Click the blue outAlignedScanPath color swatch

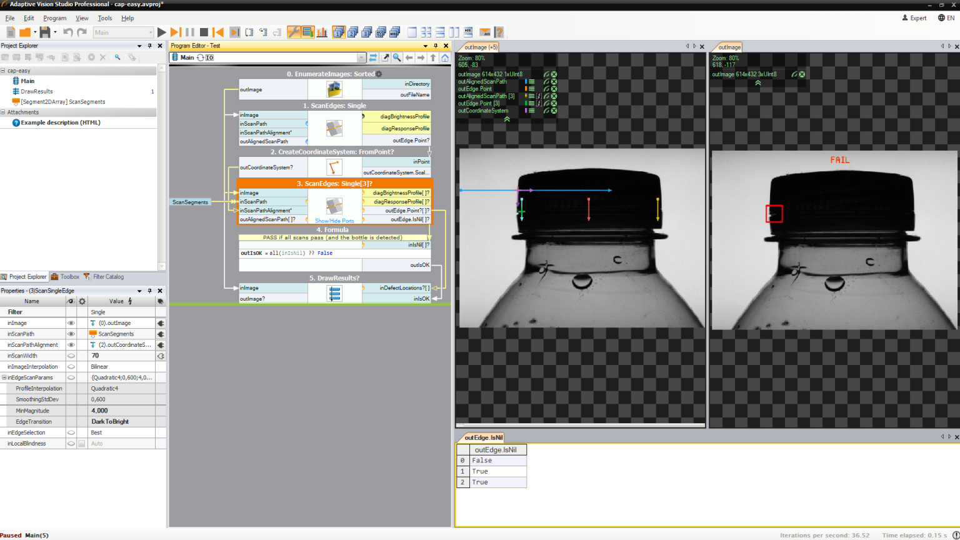tap(526, 81)
